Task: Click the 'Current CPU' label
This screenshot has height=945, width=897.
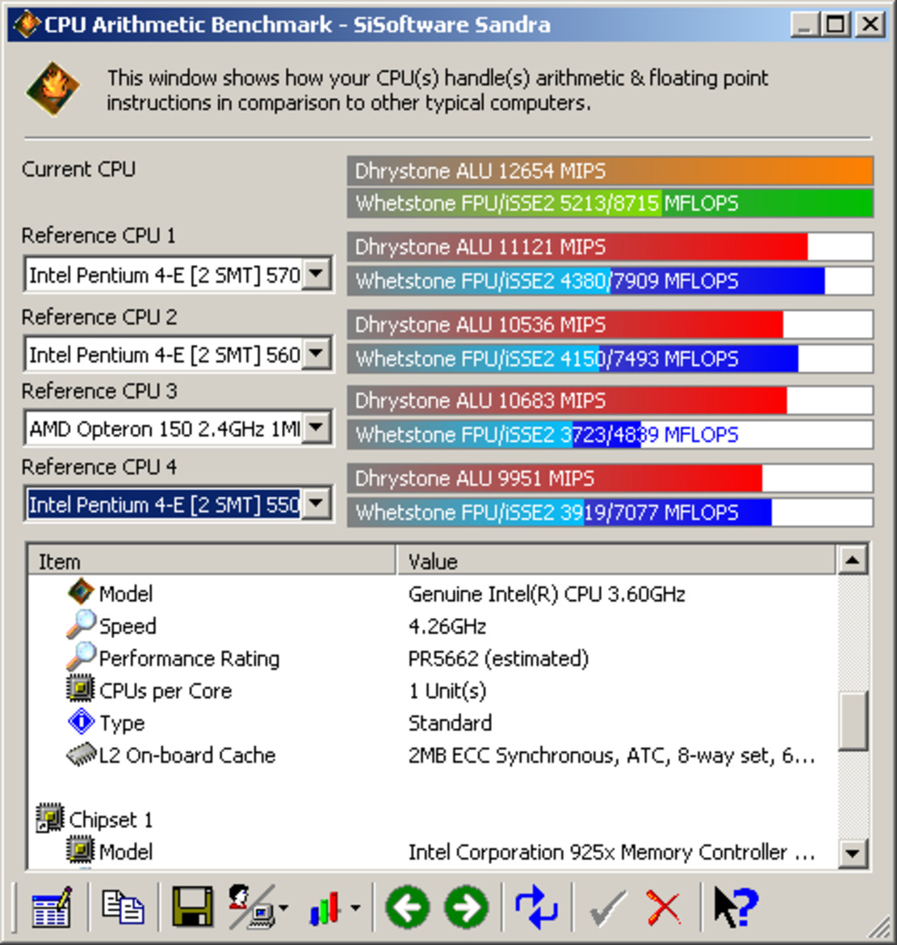Action: 78,169
